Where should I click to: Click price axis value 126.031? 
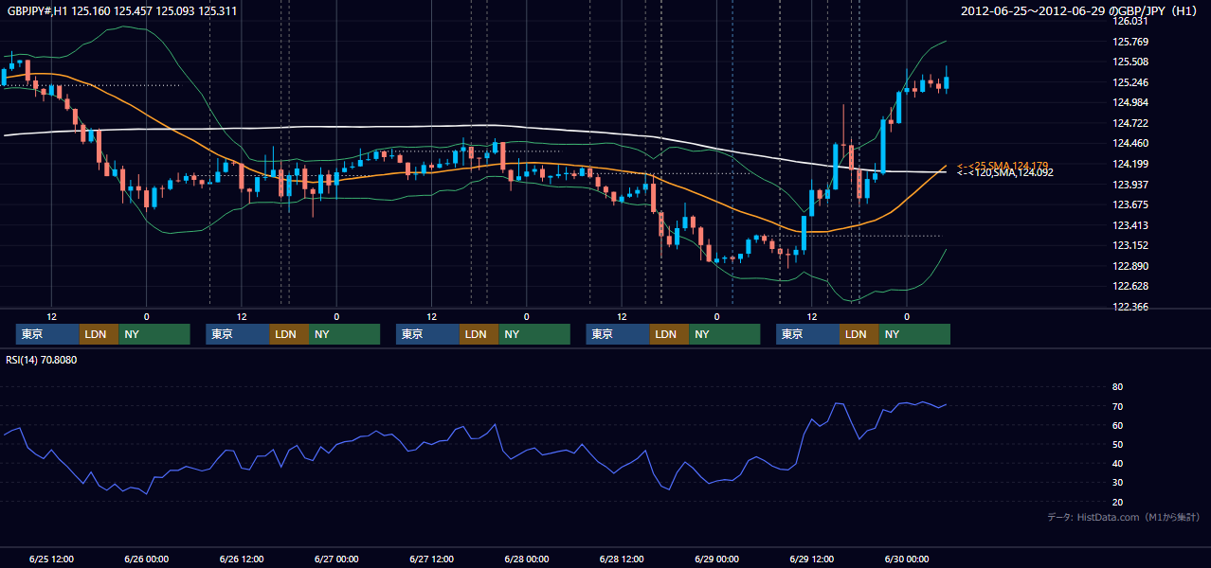coord(1130,21)
